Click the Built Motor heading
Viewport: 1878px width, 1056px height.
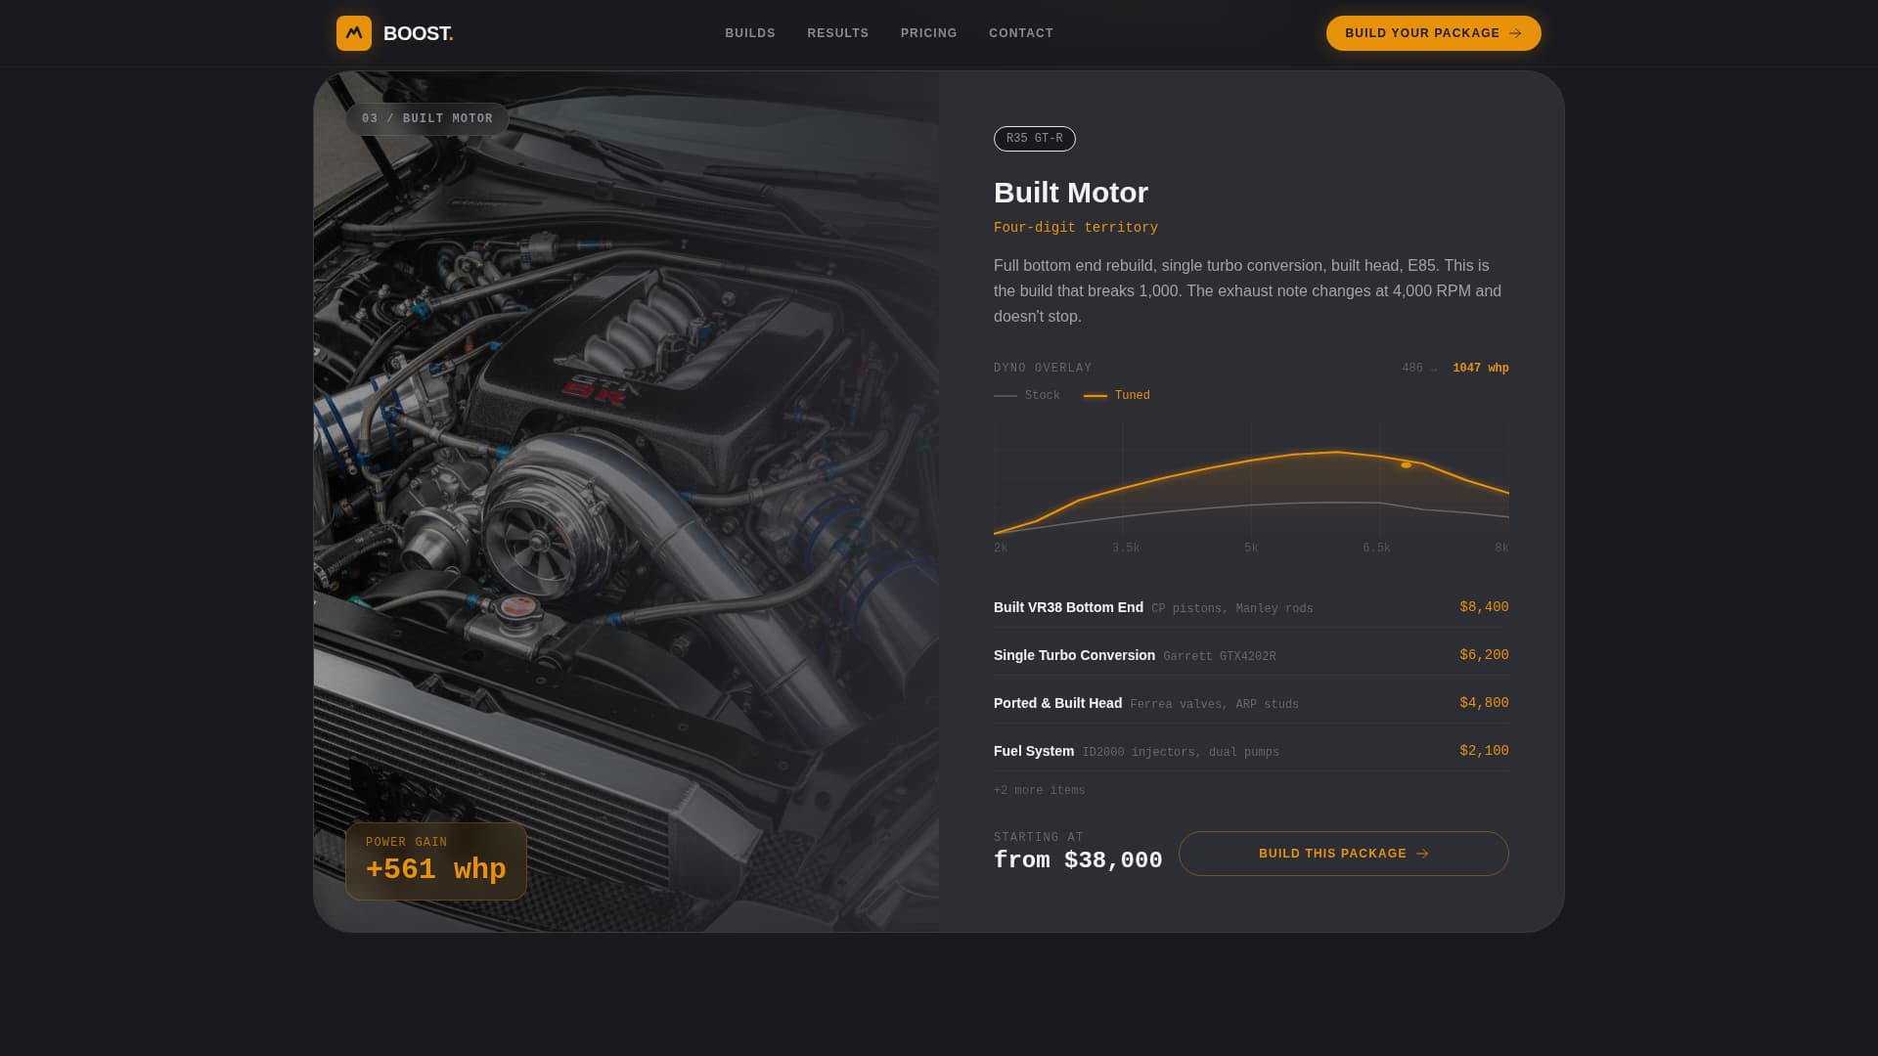(x=1071, y=193)
